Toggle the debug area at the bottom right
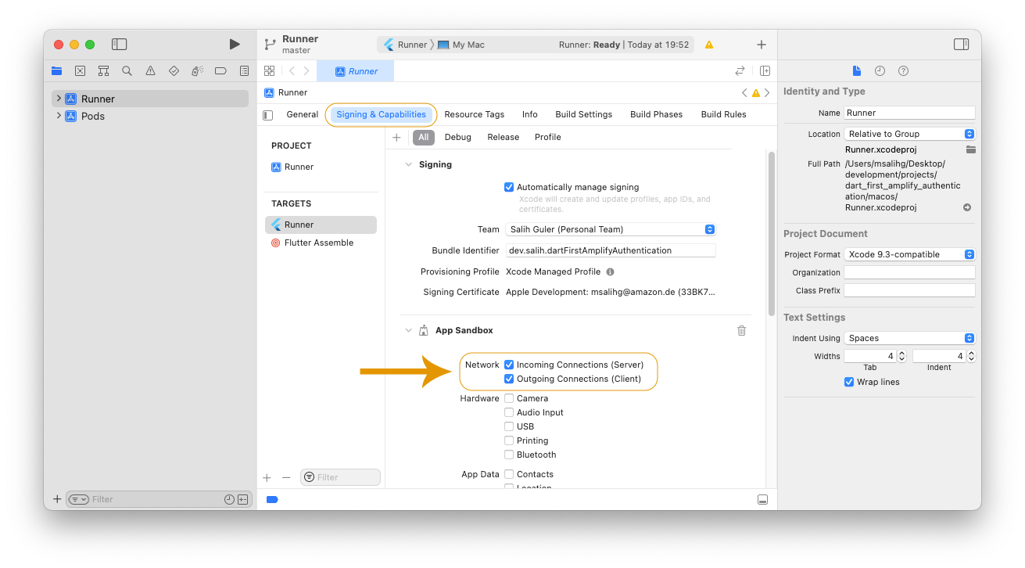The width and height of the screenshot is (1025, 568). (762, 499)
